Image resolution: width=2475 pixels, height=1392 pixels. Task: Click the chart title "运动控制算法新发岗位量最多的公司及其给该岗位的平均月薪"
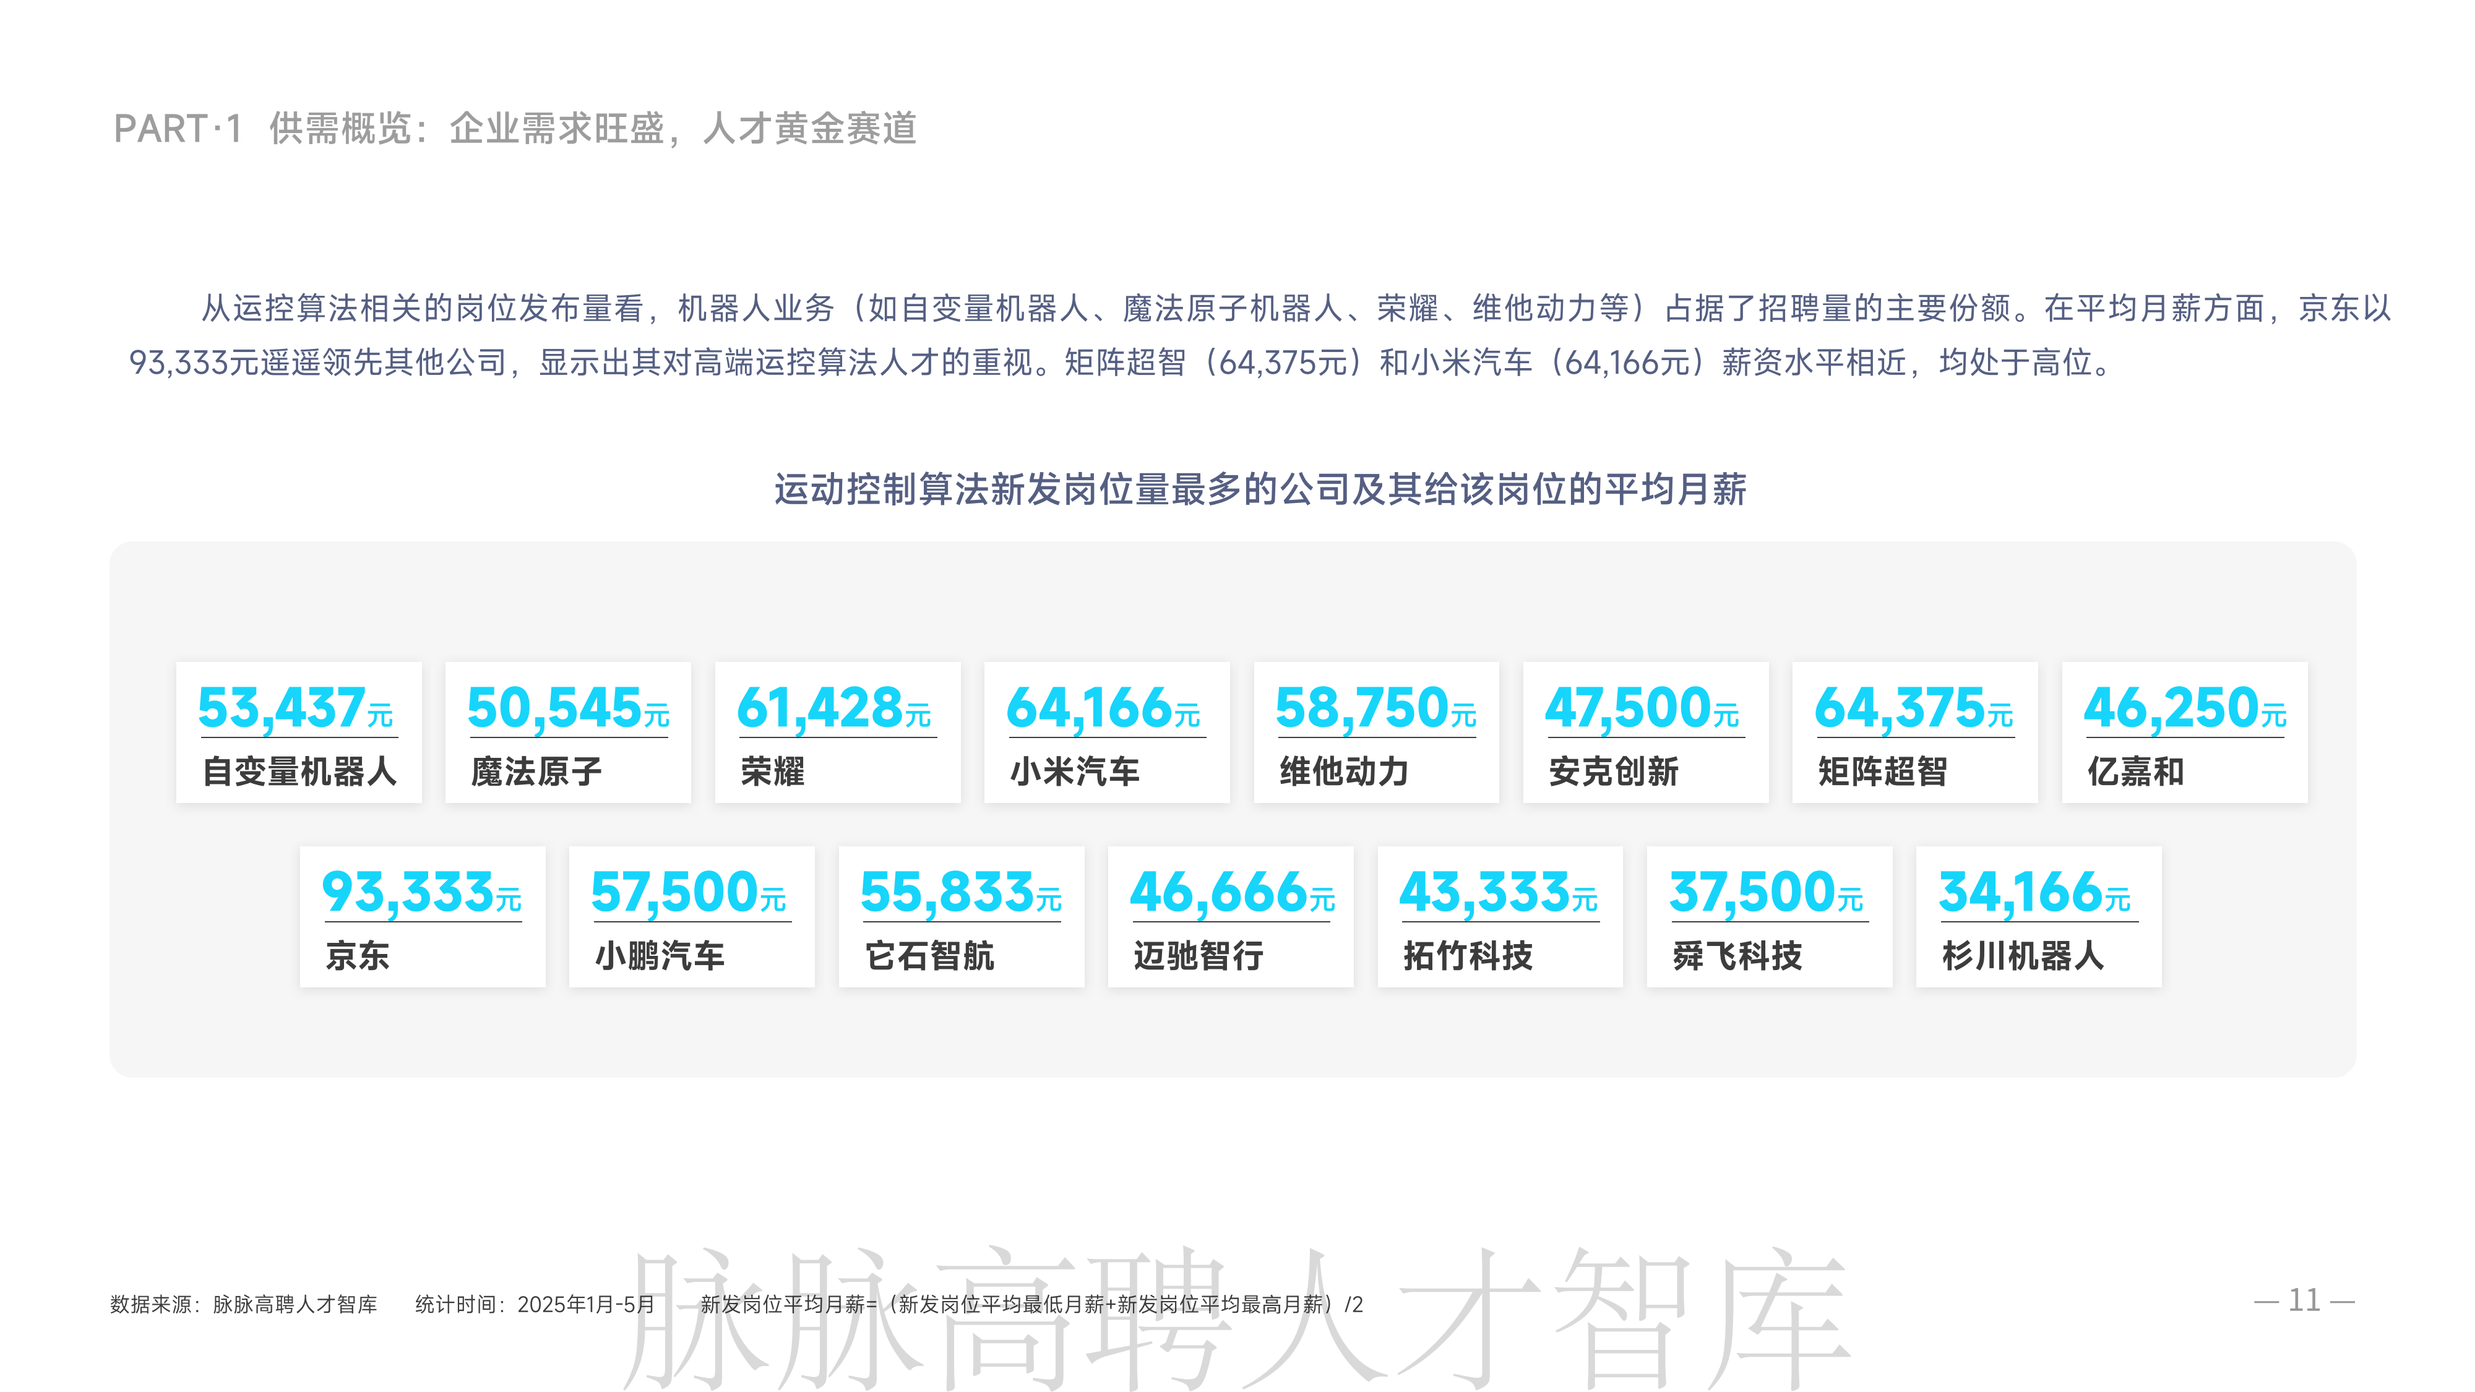pos(1260,489)
